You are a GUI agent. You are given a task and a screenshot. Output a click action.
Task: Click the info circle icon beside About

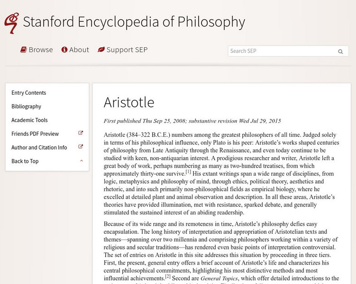pyautogui.click(x=64, y=50)
